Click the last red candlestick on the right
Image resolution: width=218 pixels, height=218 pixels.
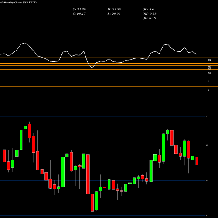pyautogui.click(x=197, y=161)
